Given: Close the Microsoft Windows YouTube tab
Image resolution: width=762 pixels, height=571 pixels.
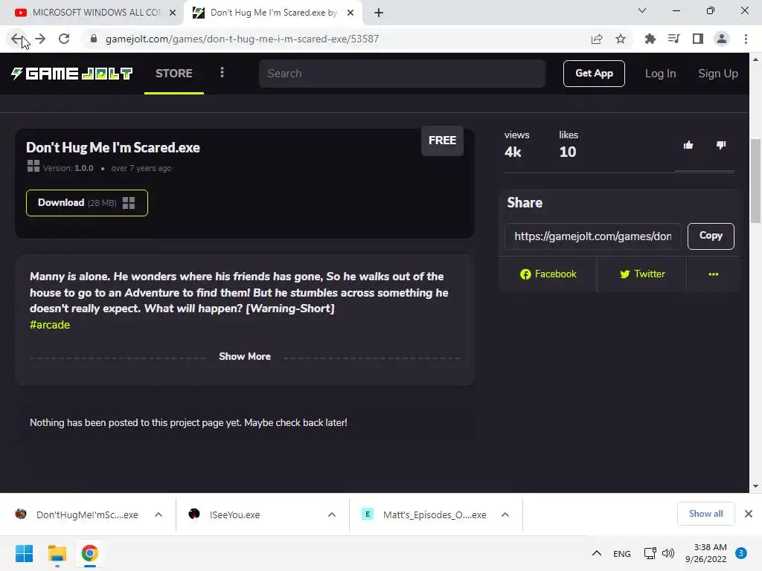Looking at the screenshot, I should click(x=173, y=13).
